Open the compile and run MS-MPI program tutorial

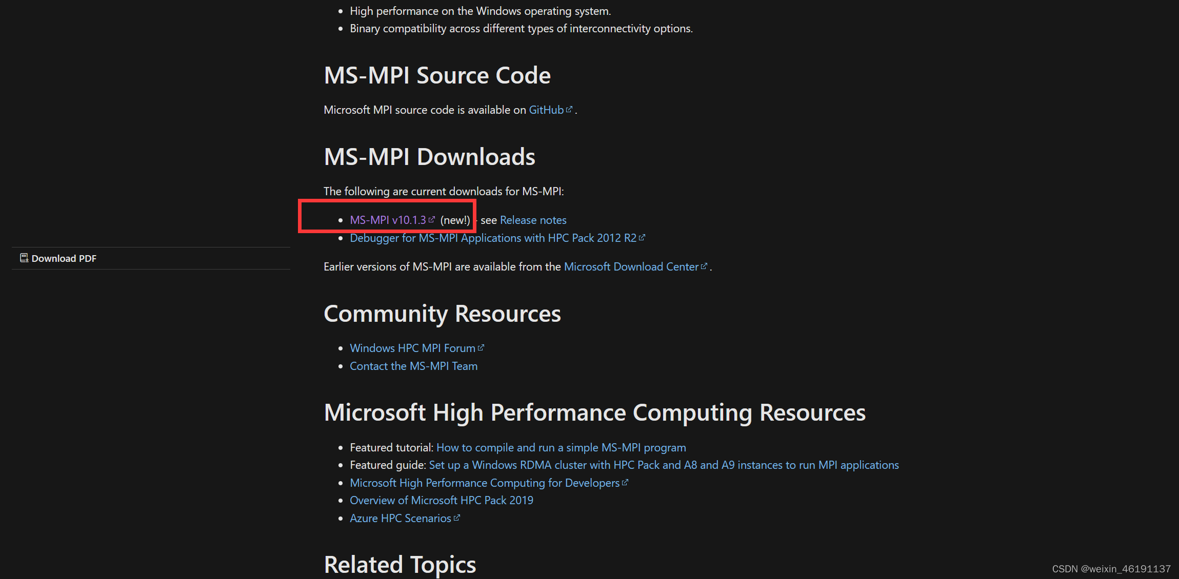click(561, 447)
